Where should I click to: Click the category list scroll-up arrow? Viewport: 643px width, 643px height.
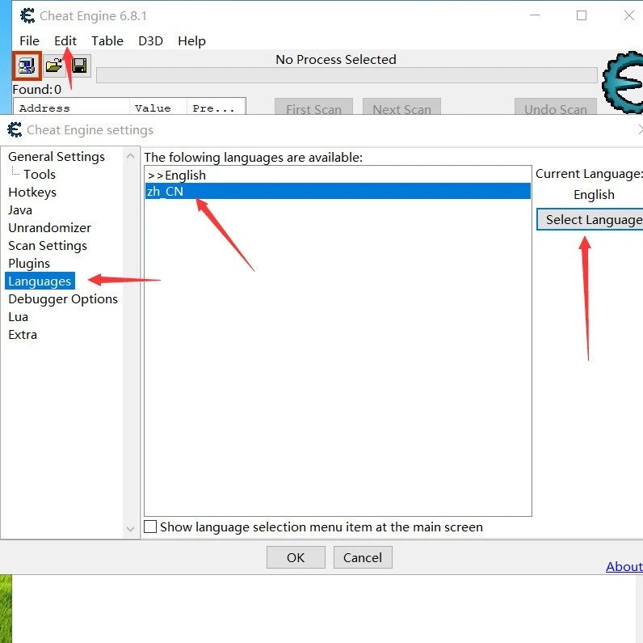[x=130, y=156]
